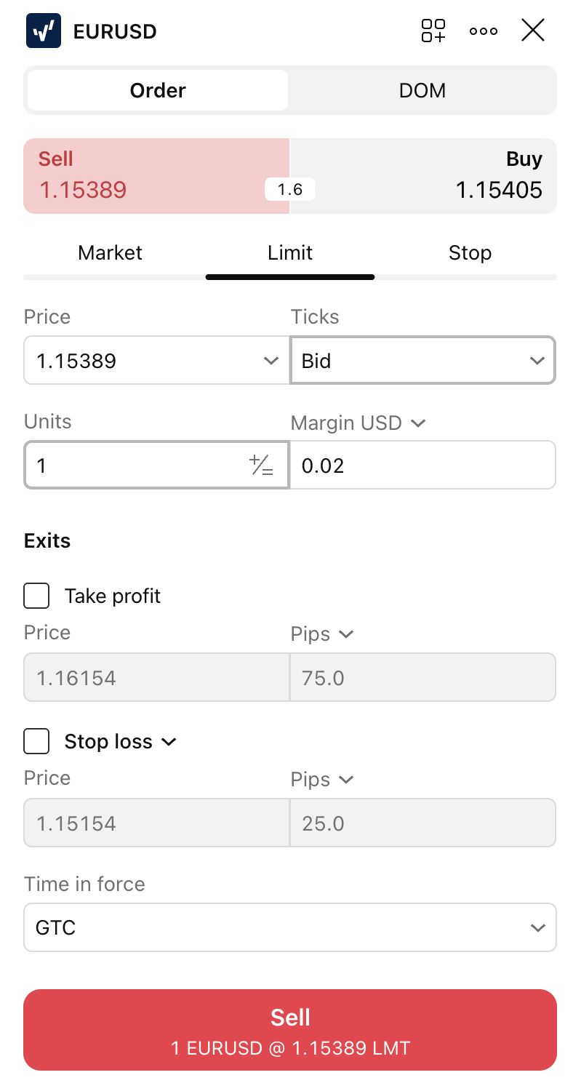Open the Ticks Bid dropdown

pos(422,361)
